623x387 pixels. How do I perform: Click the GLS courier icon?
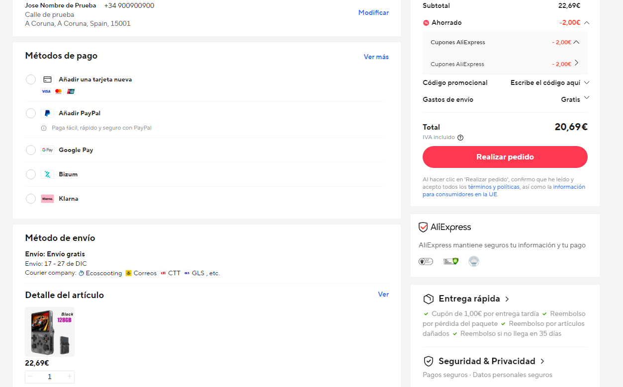click(187, 273)
